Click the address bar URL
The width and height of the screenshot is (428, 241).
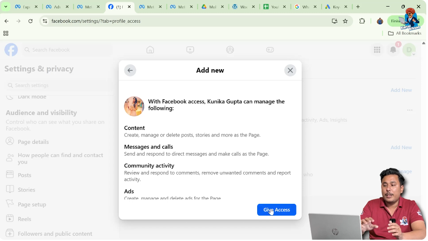96,21
